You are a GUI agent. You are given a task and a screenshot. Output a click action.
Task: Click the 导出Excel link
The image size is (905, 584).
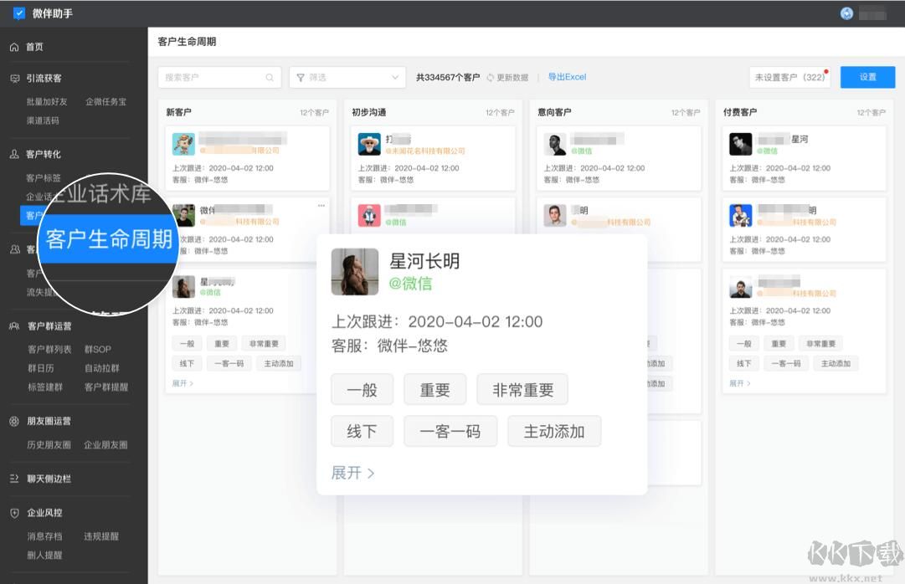click(x=566, y=77)
